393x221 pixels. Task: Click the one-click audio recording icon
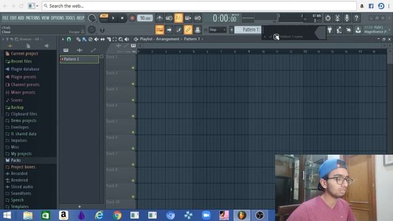[339, 30]
